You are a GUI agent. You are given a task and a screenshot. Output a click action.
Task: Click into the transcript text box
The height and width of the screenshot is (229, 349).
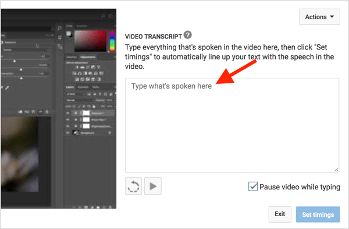232,125
